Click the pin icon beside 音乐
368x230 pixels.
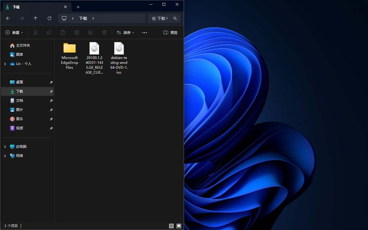[51, 119]
